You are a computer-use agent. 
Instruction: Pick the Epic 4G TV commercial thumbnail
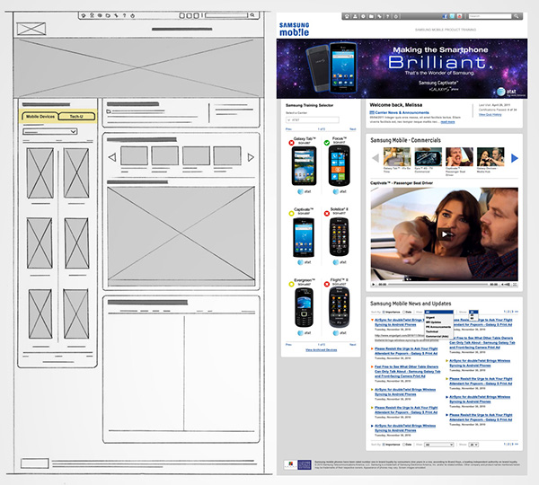(x=428, y=157)
